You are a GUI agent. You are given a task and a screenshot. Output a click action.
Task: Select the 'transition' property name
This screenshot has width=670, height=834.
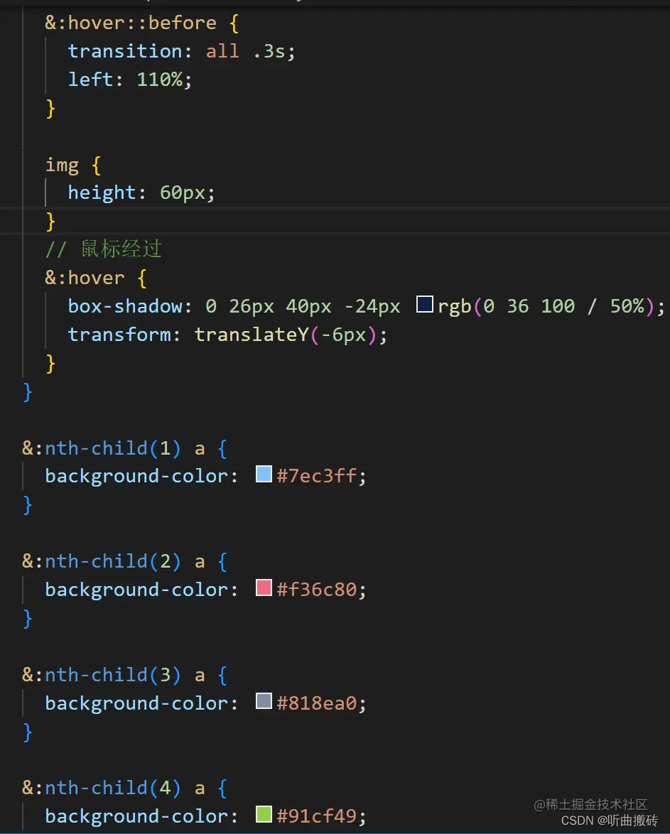[125, 52]
